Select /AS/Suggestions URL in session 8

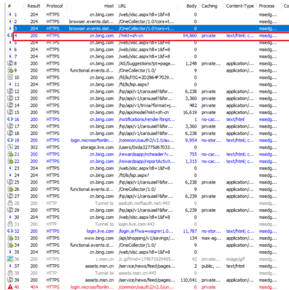[147, 63]
